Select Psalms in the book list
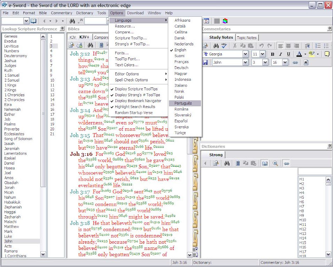The width and height of the screenshot is (333, 267). tap(10, 124)
